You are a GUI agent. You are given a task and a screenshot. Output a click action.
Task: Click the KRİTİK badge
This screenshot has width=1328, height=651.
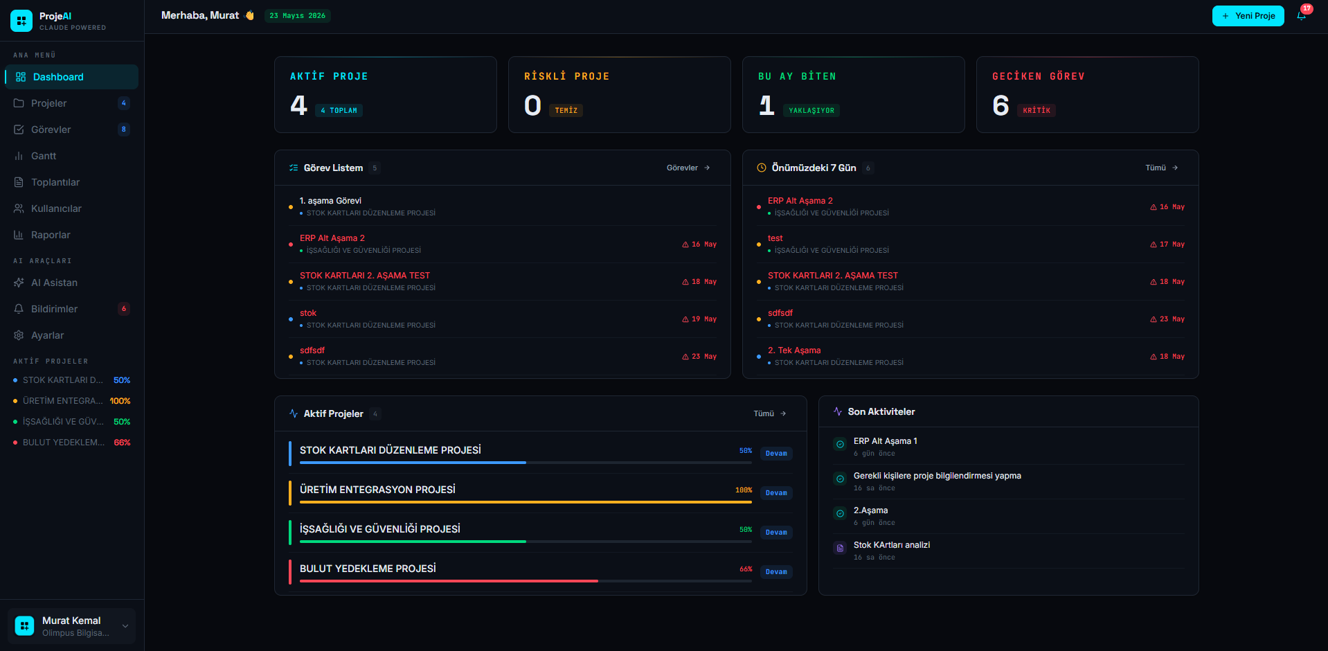click(x=1037, y=110)
